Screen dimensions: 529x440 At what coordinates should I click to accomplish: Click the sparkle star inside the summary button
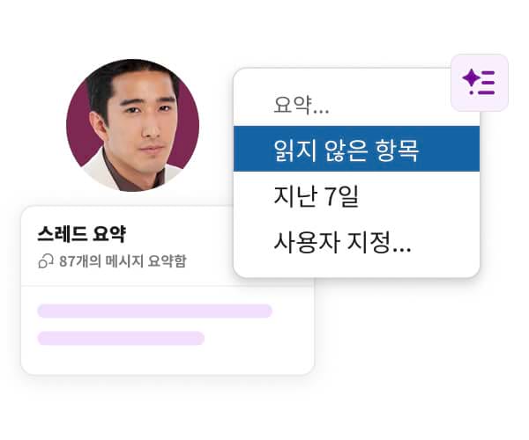coord(471,79)
